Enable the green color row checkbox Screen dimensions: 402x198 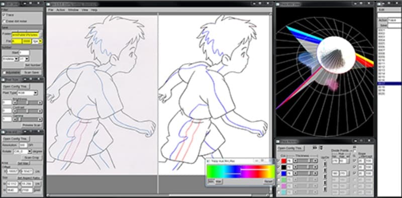pyautogui.click(x=279, y=180)
